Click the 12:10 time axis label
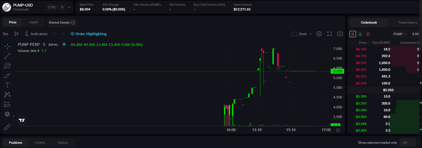This screenshot has height=148, width=422. pos(257,130)
